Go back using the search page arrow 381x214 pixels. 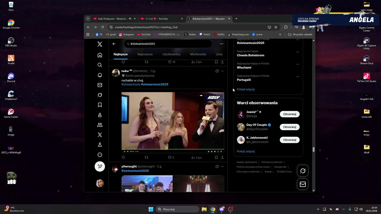tap(114, 44)
